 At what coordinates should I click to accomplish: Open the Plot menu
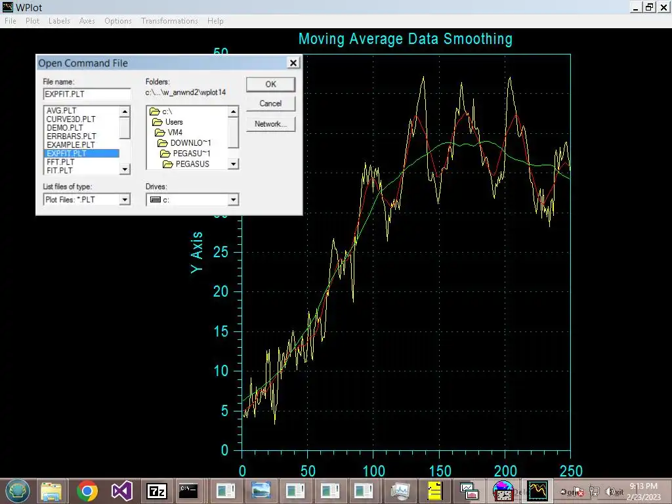[32, 21]
